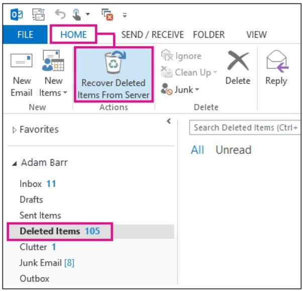Click the New Items icon
This screenshot has height=291, width=303.
(x=53, y=61)
